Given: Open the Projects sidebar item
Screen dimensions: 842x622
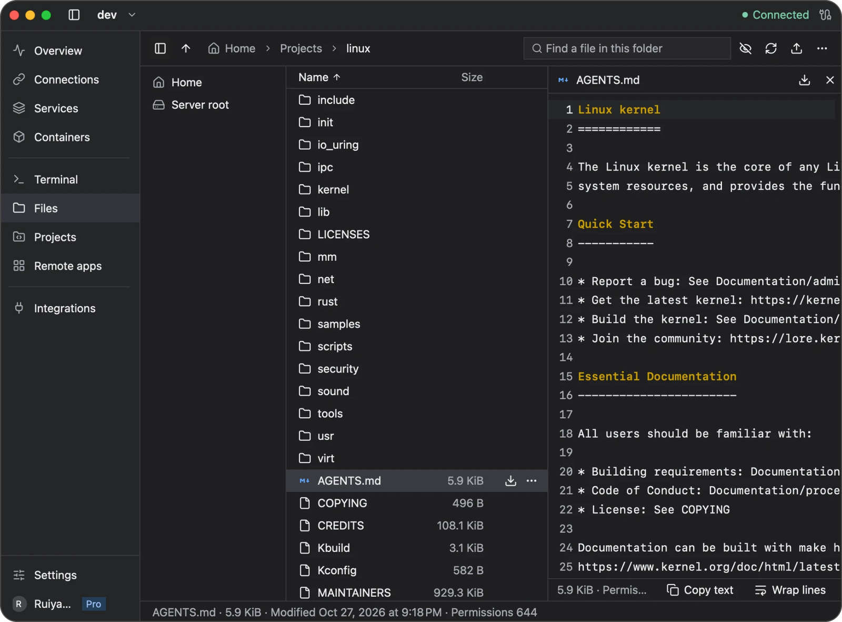Looking at the screenshot, I should click(x=71, y=237).
